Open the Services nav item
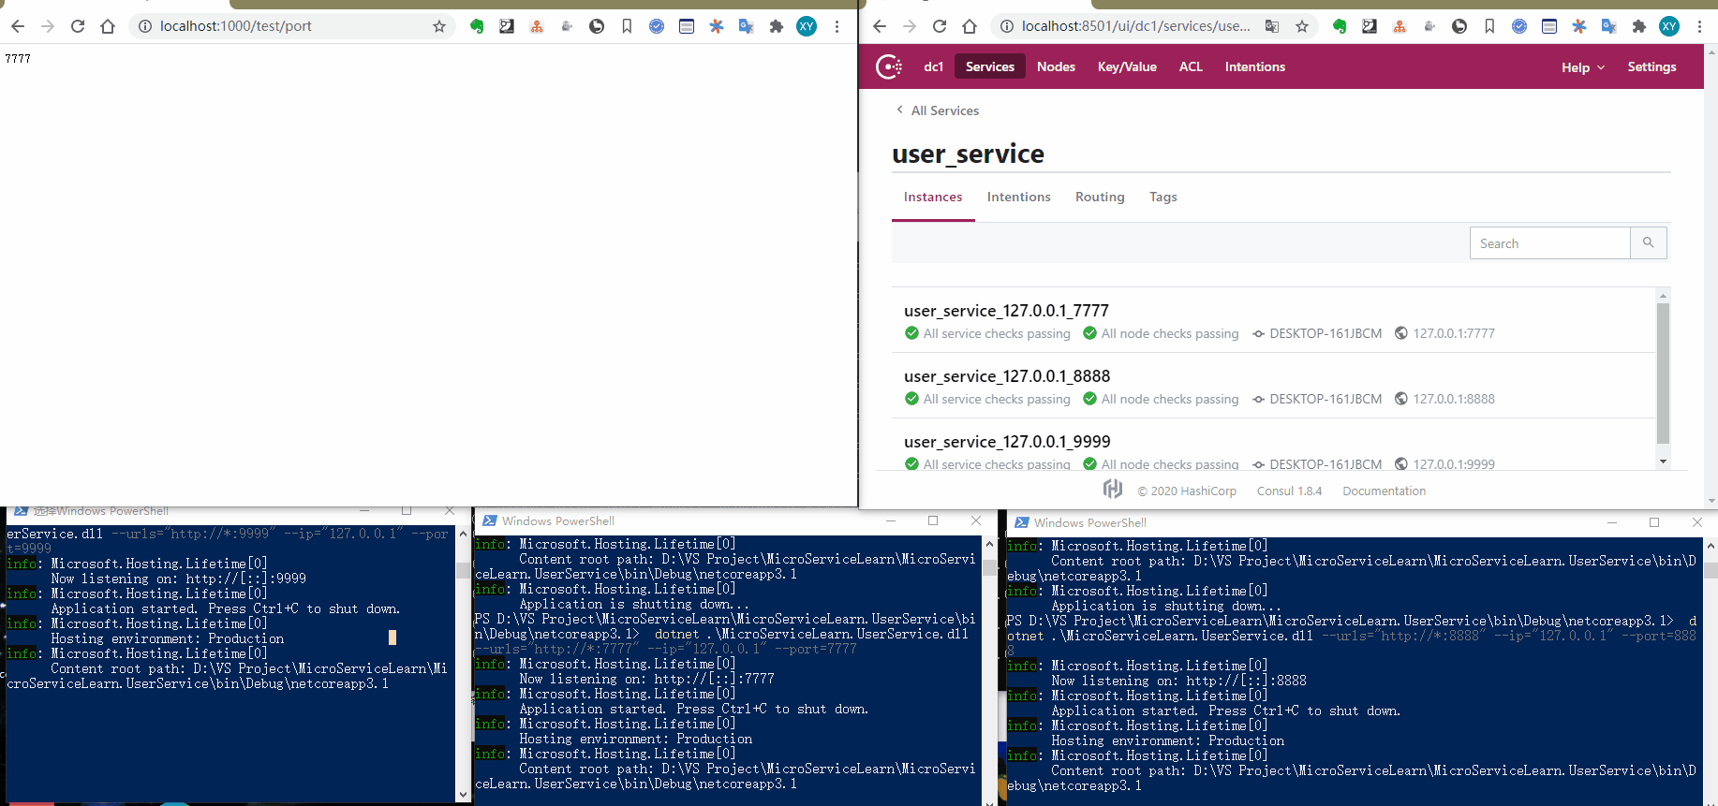The height and width of the screenshot is (806, 1718). point(990,66)
